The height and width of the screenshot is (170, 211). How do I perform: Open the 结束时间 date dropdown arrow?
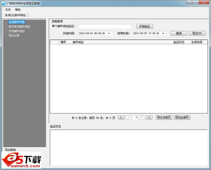[x=163, y=33]
